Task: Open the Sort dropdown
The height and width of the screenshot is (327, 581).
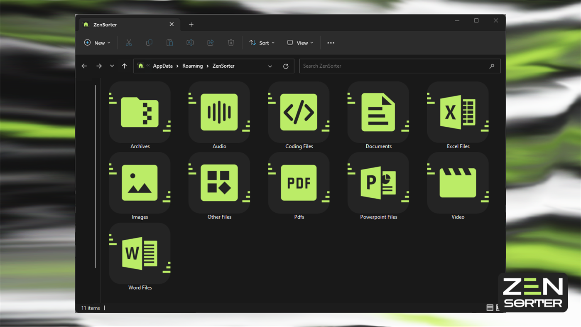Action: pyautogui.click(x=262, y=42)
